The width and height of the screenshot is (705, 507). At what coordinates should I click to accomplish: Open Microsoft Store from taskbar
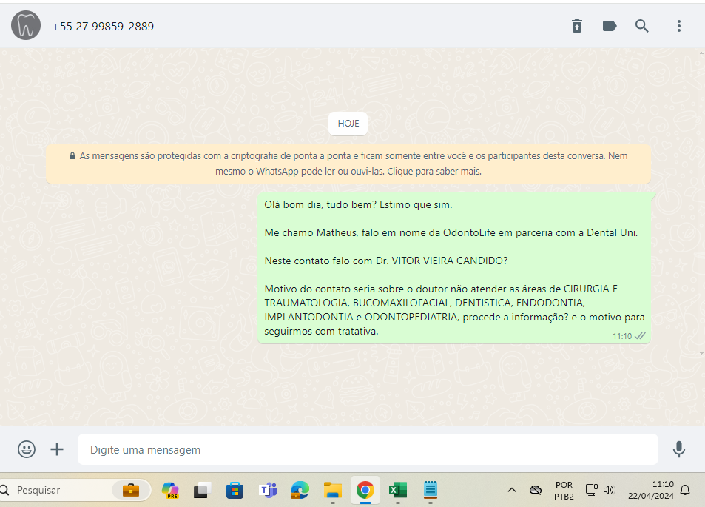(x=235, y=490)
